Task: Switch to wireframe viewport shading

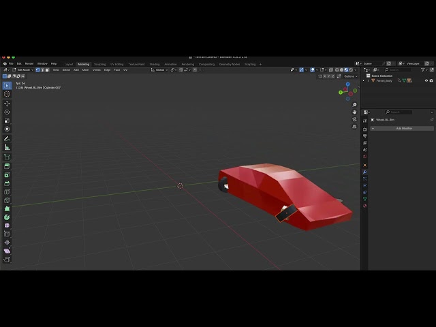Action: (x=337, y=70)
